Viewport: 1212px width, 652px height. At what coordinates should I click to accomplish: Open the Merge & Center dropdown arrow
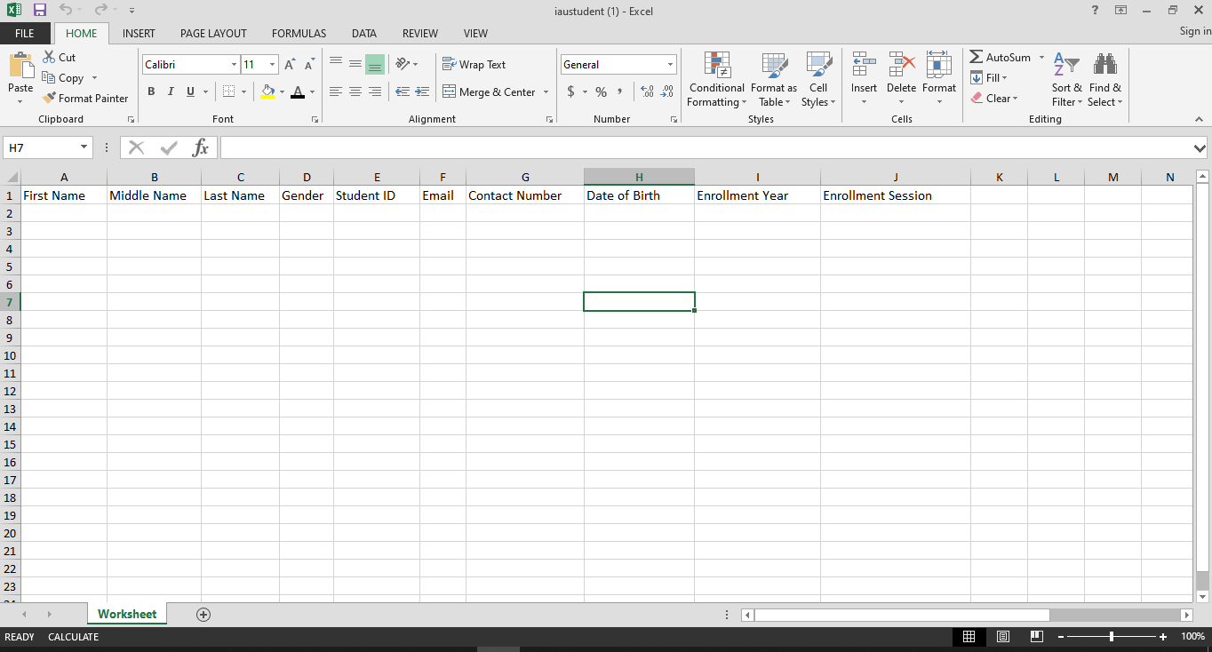546,91
